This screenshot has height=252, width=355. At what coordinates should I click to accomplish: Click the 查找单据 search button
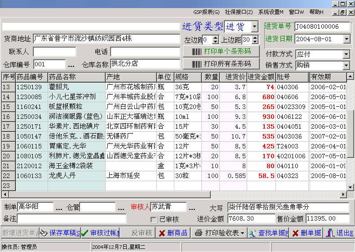[x=268, y=233]
